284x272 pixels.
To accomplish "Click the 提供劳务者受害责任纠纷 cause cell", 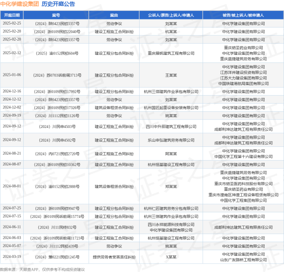I will click(114, 257).
